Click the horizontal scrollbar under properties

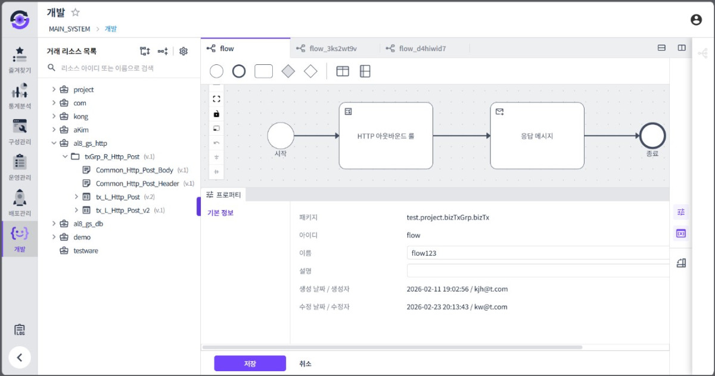[x=393, y=347]
